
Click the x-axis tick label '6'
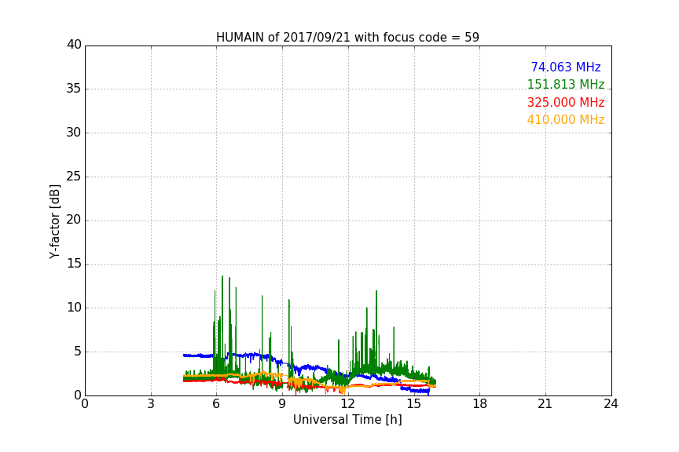click(216, 404)
